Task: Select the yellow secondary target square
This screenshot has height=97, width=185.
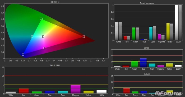Action: (56, 25)
